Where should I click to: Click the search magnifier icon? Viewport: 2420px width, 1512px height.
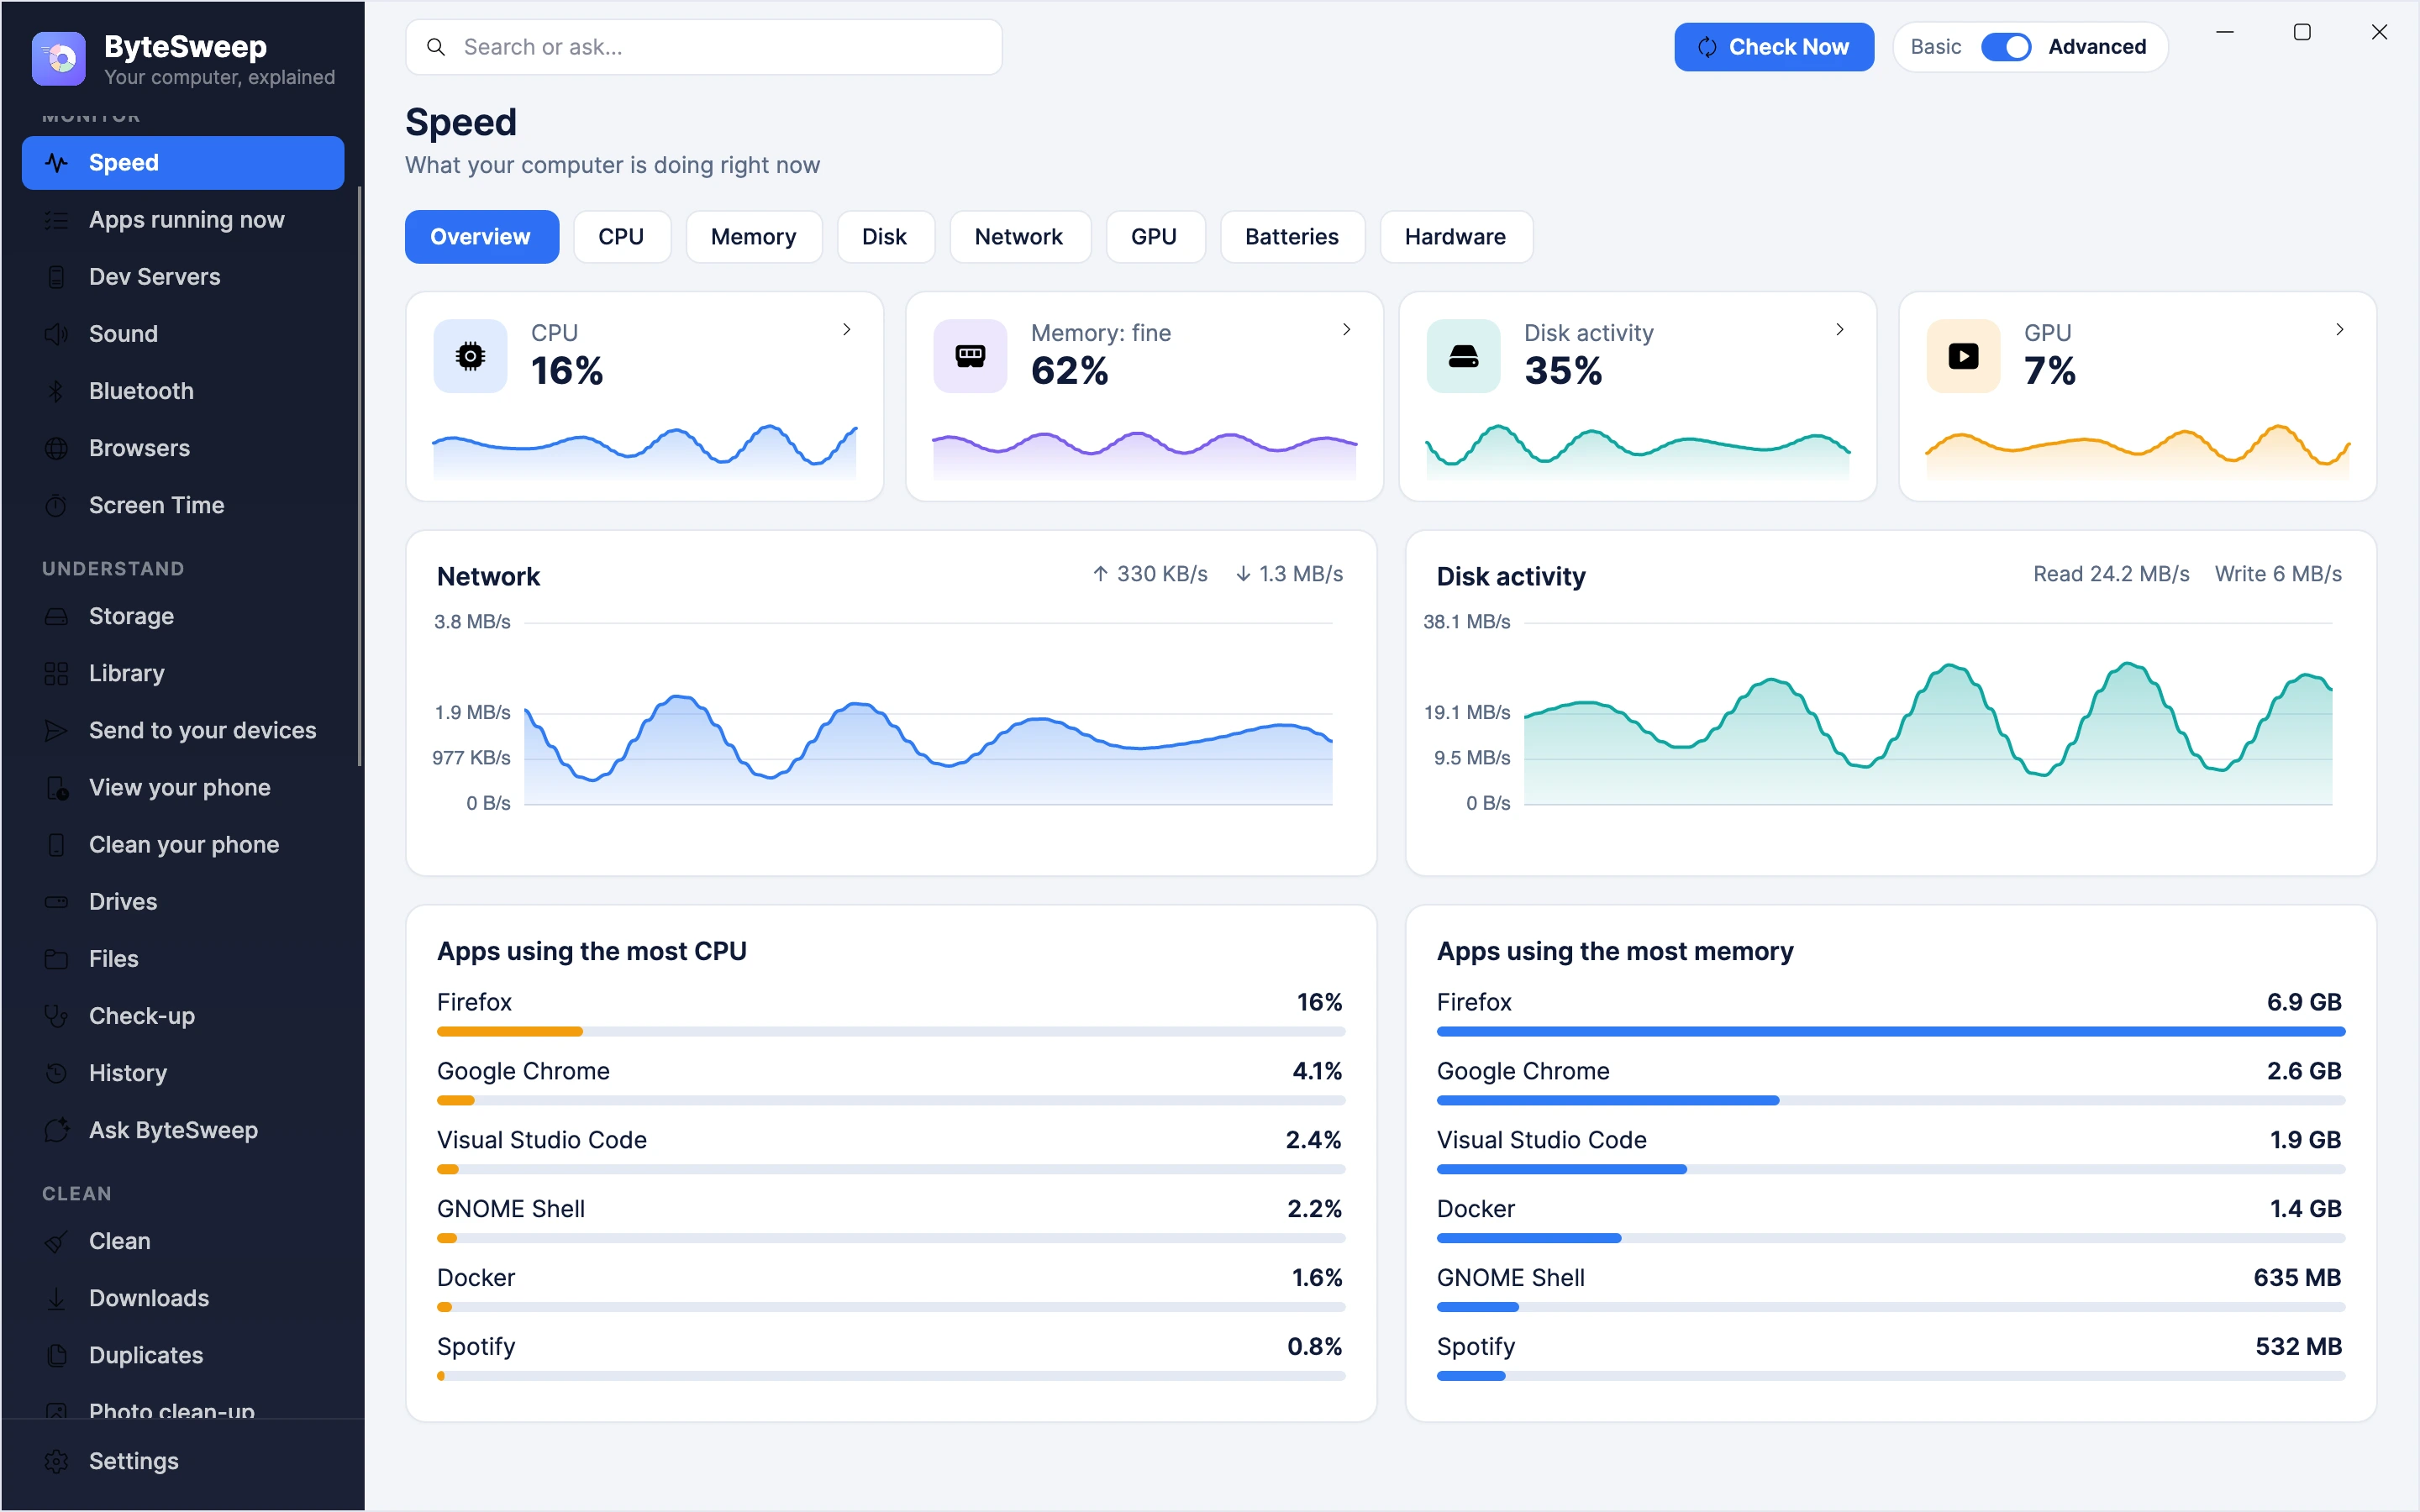point(436,47)
